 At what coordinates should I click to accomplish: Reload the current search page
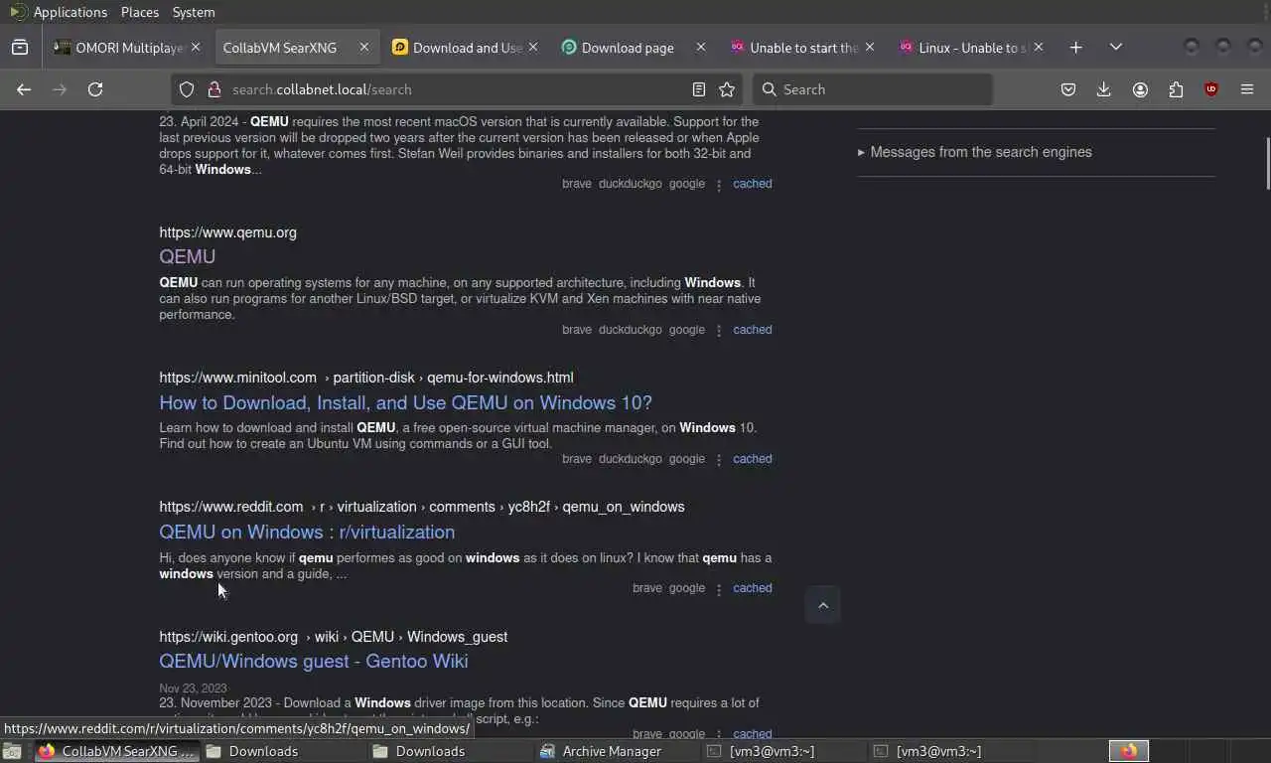point(95,89)
